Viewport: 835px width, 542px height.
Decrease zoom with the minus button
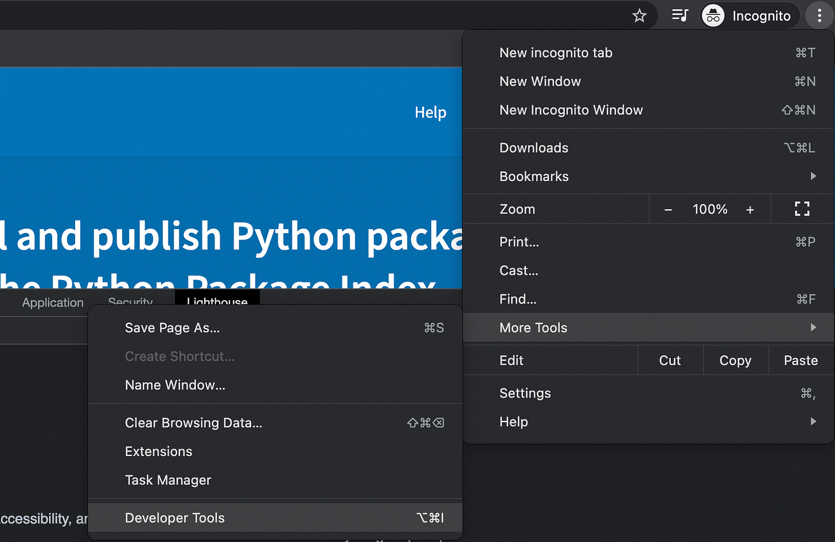tap(668, 210)
